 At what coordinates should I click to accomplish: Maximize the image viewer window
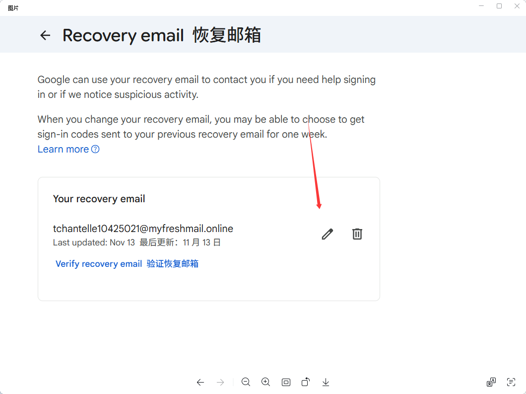pos(499,6)
